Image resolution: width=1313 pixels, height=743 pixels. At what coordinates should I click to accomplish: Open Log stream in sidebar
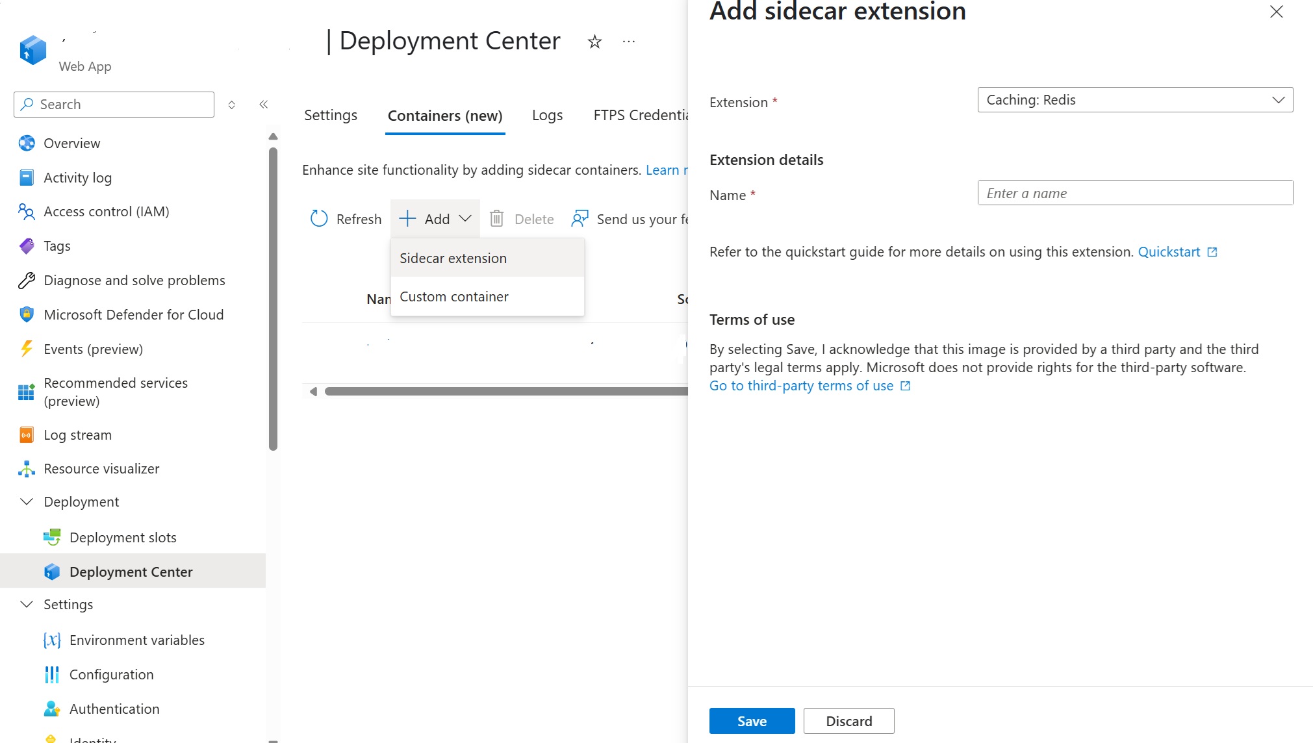tap(77, 435)
